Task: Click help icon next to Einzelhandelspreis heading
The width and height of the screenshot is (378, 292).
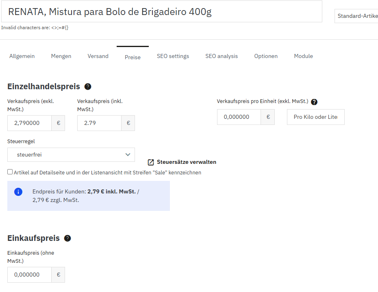Action: pyautogui.click(x=88, y=86)
